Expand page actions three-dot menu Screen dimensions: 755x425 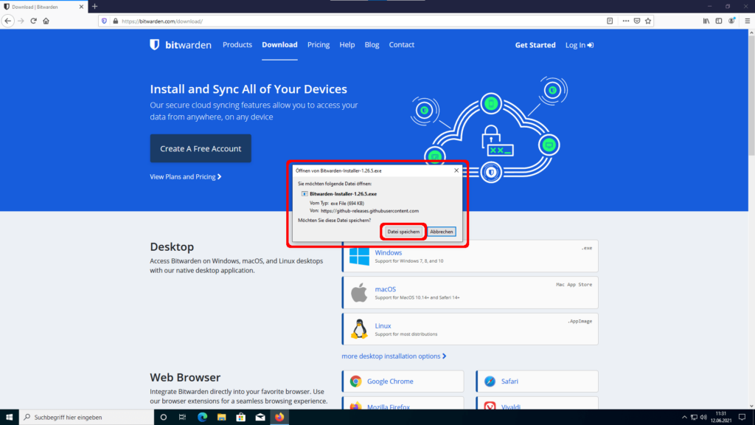pos(624,21)
